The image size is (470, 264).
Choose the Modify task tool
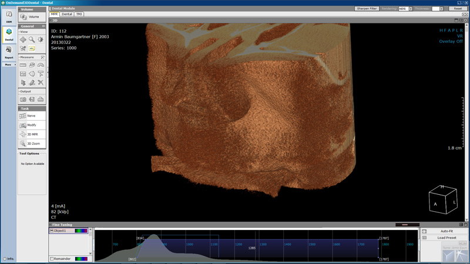(x=32, y=125)
